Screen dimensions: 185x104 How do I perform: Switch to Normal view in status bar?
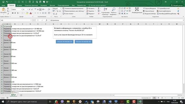pos(154,98)
